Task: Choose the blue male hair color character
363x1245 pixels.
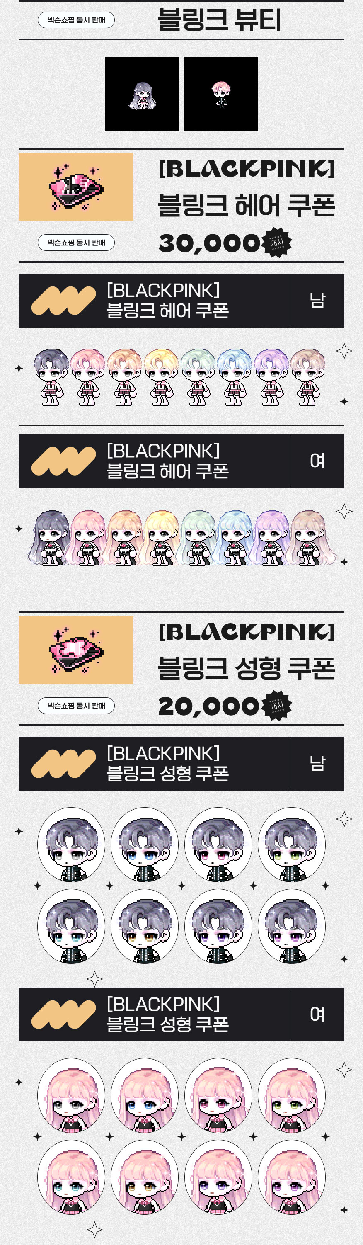Action: pyautogui.click(x=235, y=377)
